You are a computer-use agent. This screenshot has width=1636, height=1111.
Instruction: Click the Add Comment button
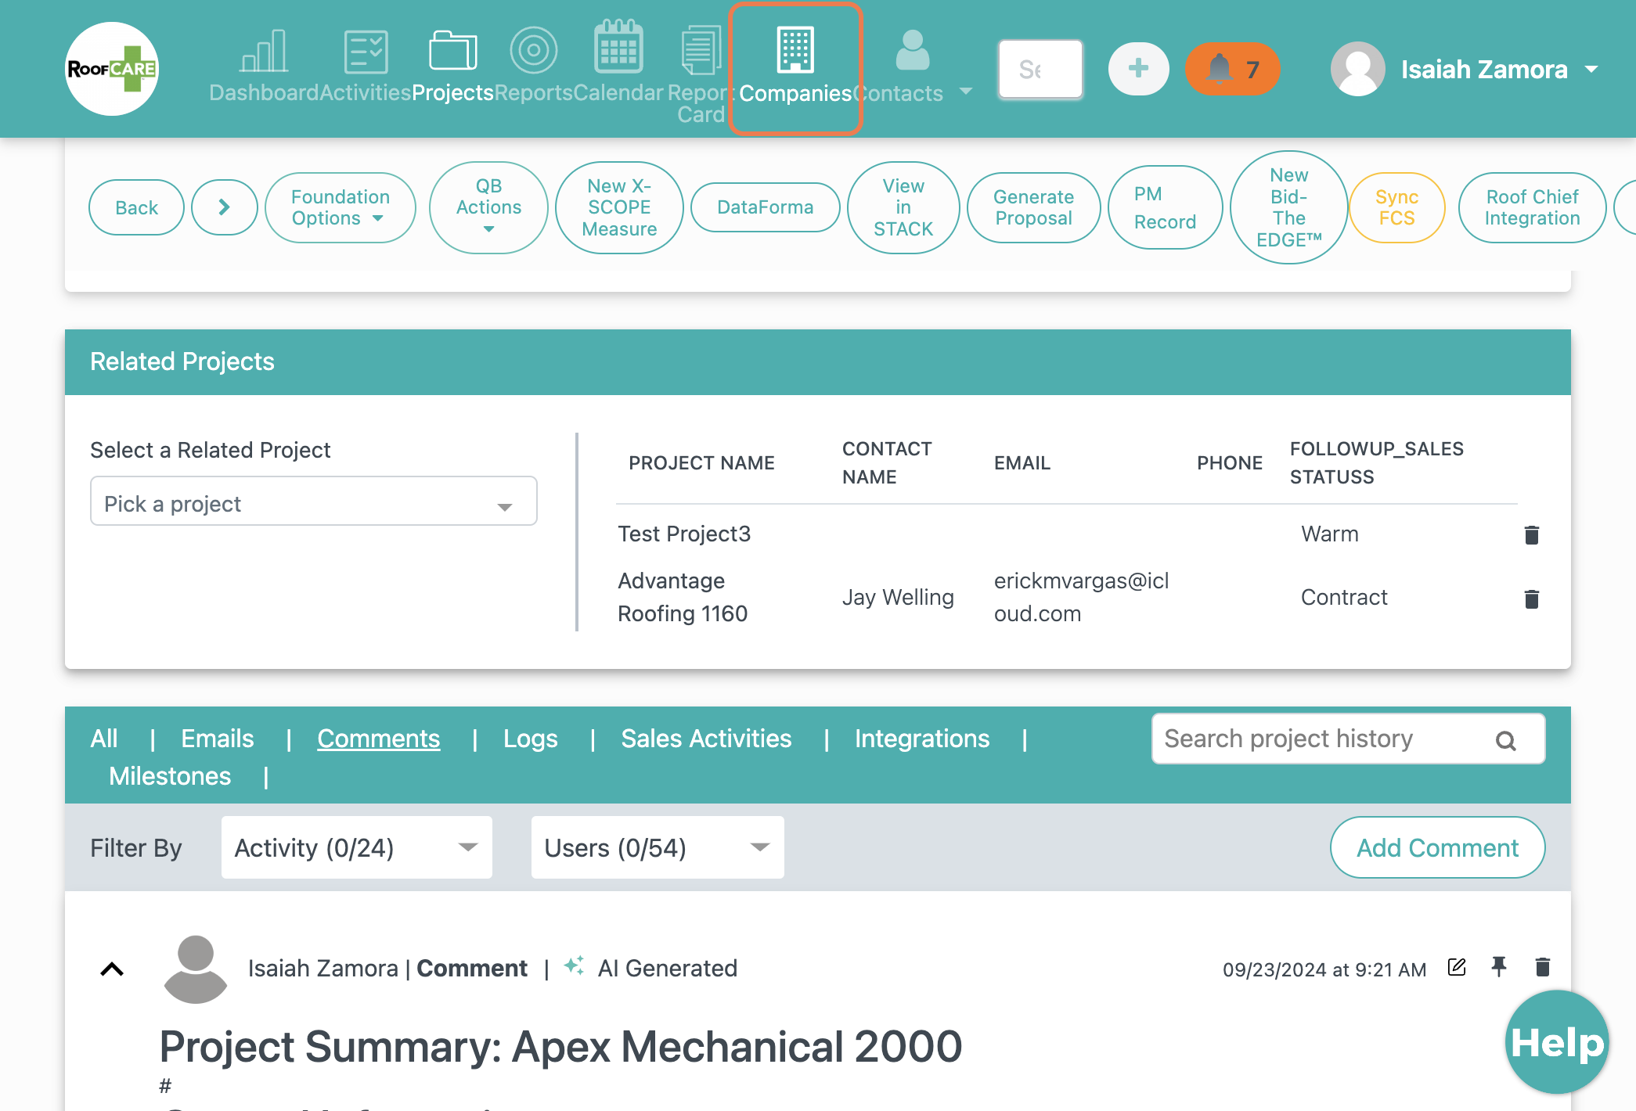(x=1437, y=847)
